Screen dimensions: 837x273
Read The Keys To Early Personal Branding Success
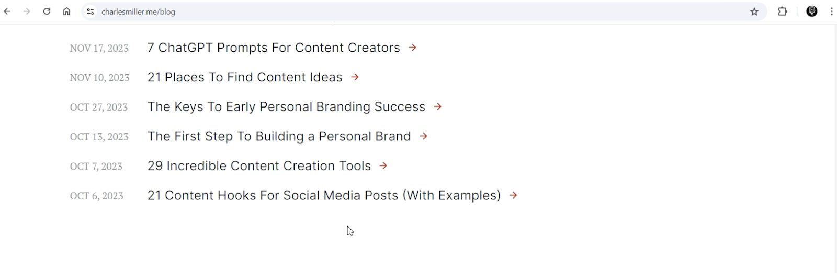[286, 107]
